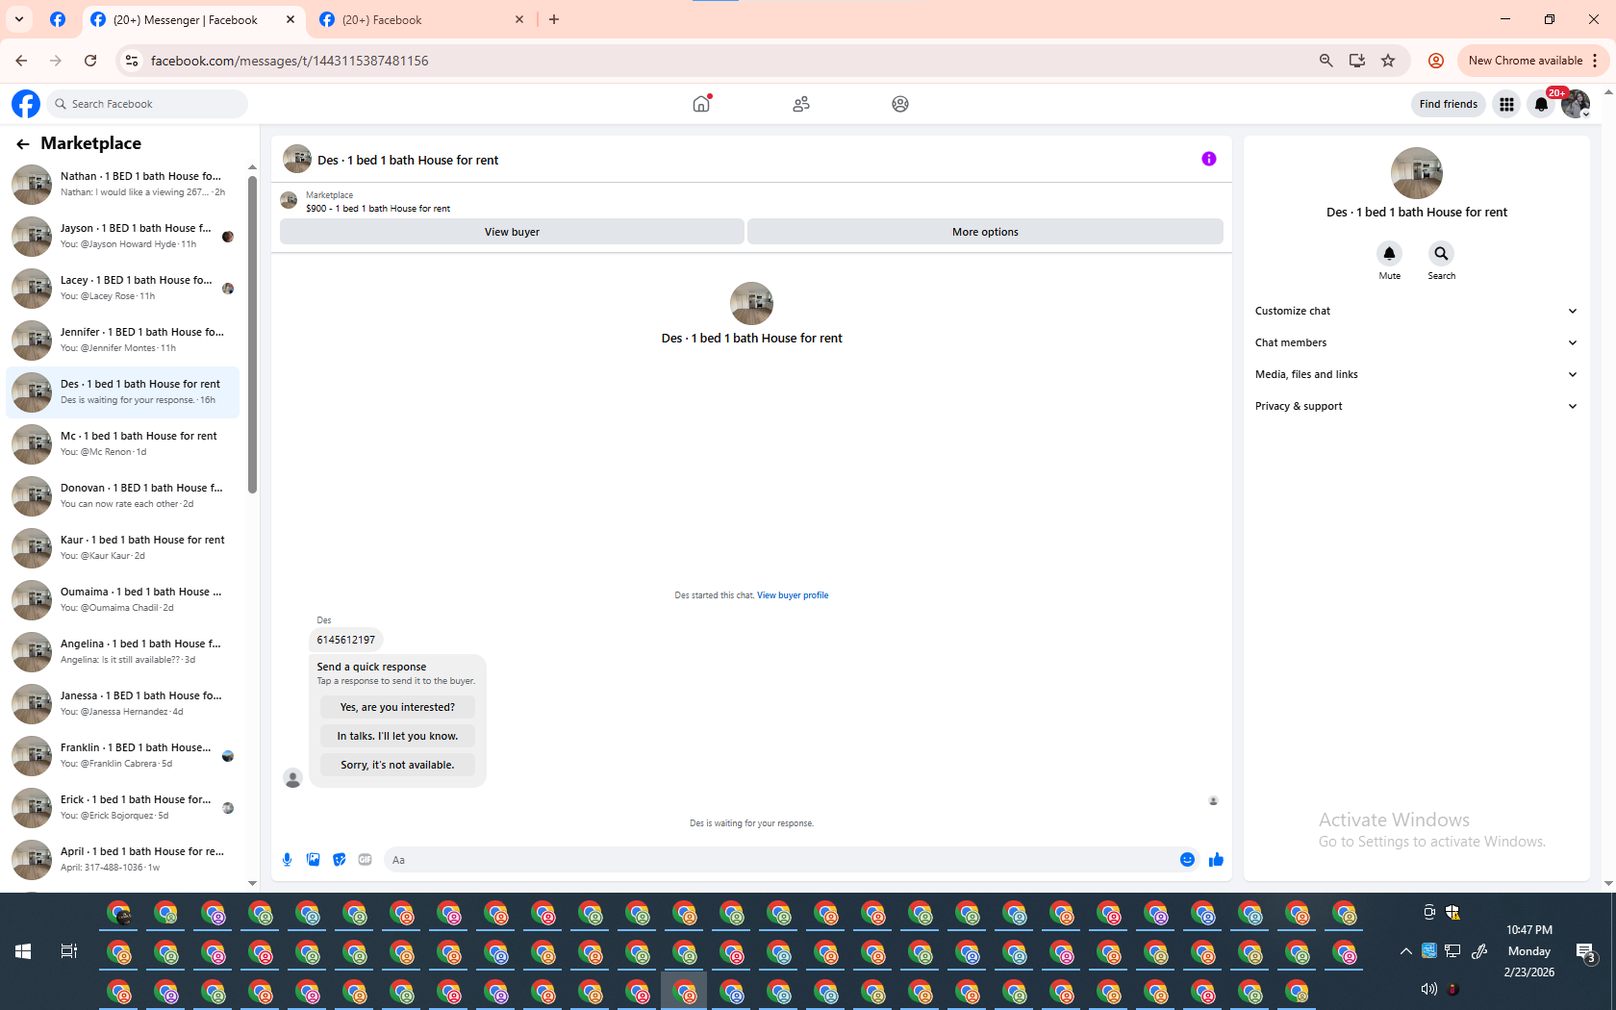This screenshot has height=1010, width=1616.
Task: Open the tab search dropdown arrow
Action: [x=19, y=19]
